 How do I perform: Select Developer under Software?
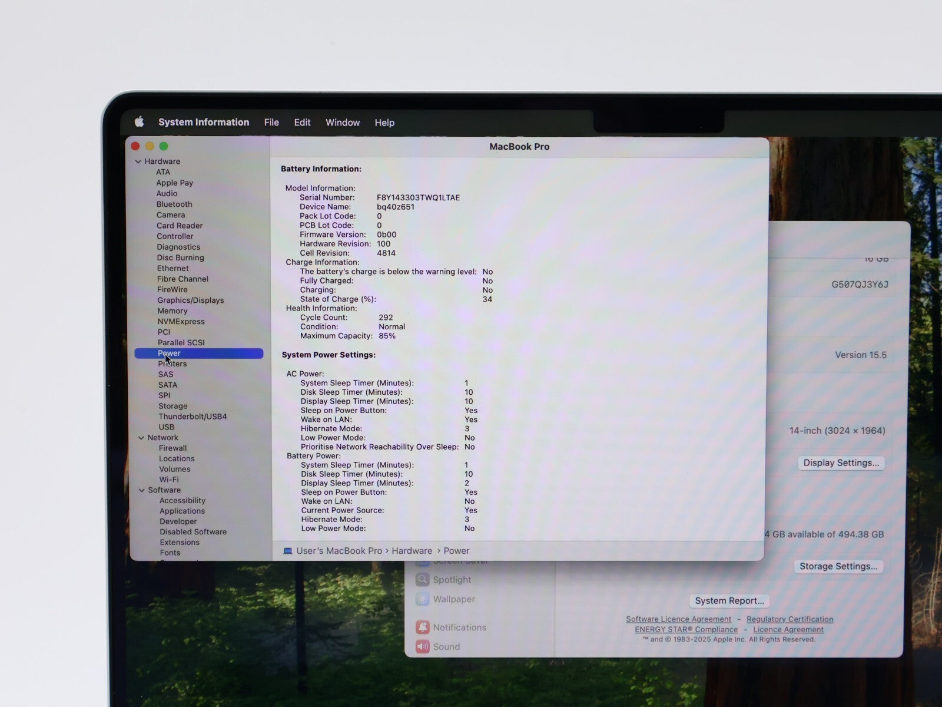(x=178, y=521)
